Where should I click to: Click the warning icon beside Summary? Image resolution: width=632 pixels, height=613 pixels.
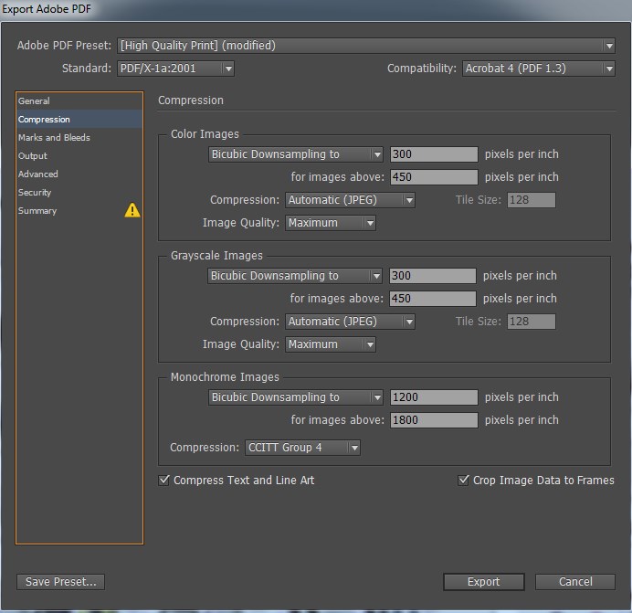[132, 211]
